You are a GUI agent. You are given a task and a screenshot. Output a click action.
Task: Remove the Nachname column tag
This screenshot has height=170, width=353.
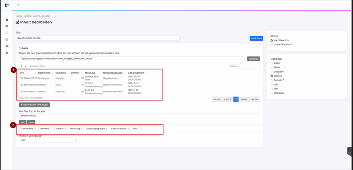pos(35,129)
